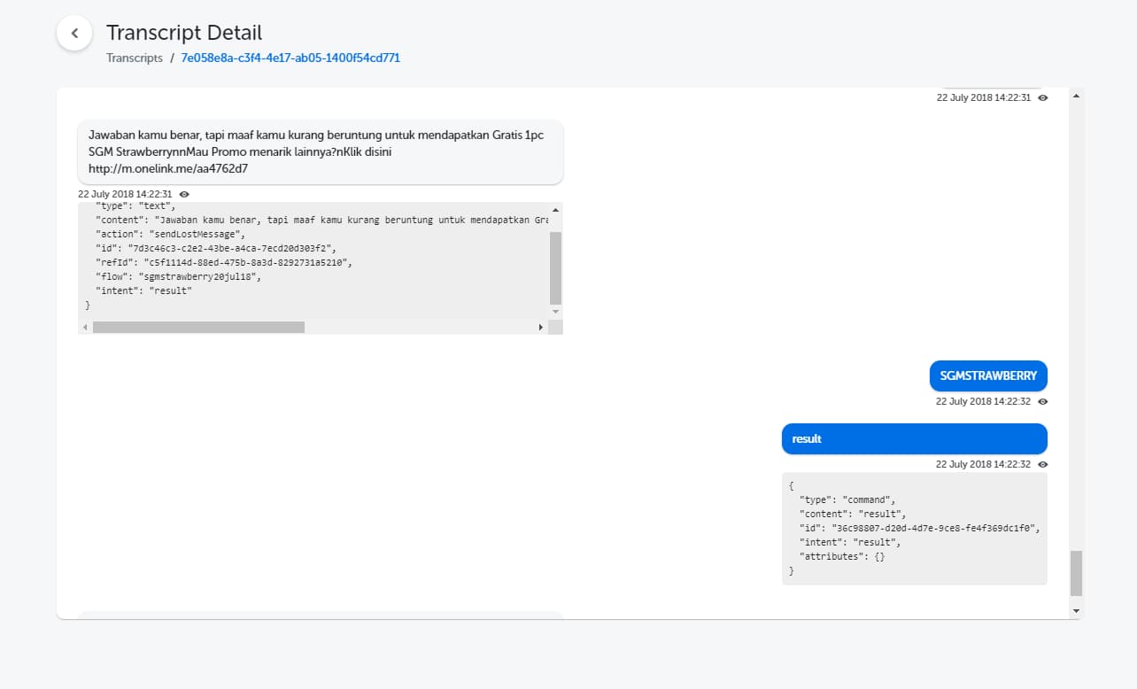Open transcript ID 7e058e8a breadcrumb link
The width and height of the screenshot is (1137, 689).
click(290, 58)
